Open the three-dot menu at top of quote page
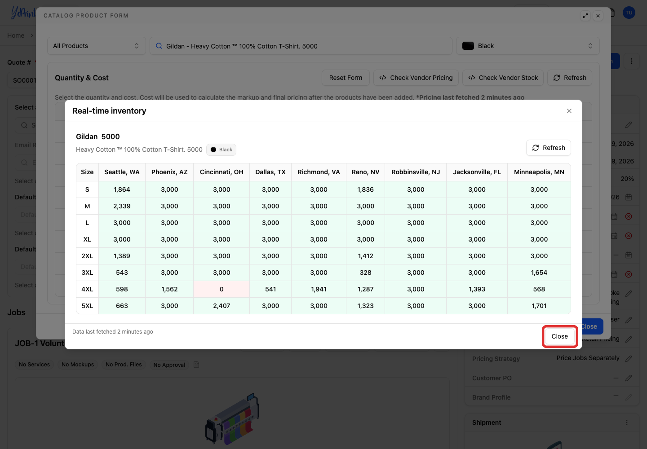 [x=632, y=61]
